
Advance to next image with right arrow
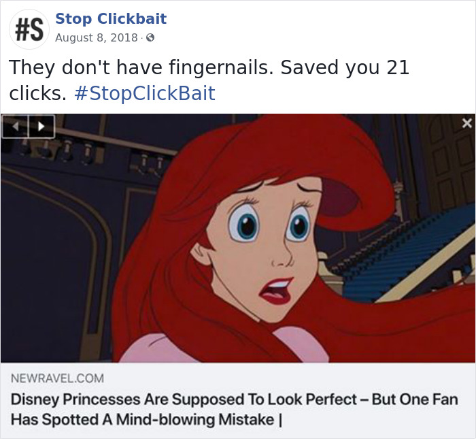pyautogui.click(x=41, y=126)
